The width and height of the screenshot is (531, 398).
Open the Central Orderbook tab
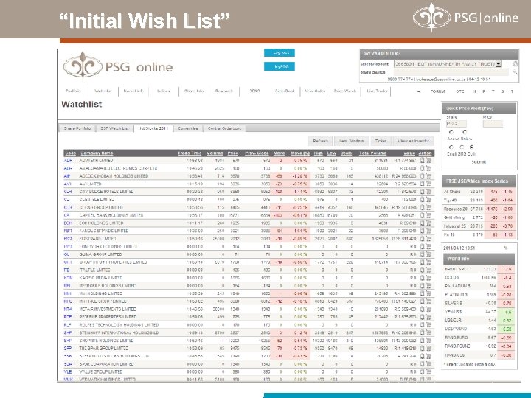click(x=224, y=128)
